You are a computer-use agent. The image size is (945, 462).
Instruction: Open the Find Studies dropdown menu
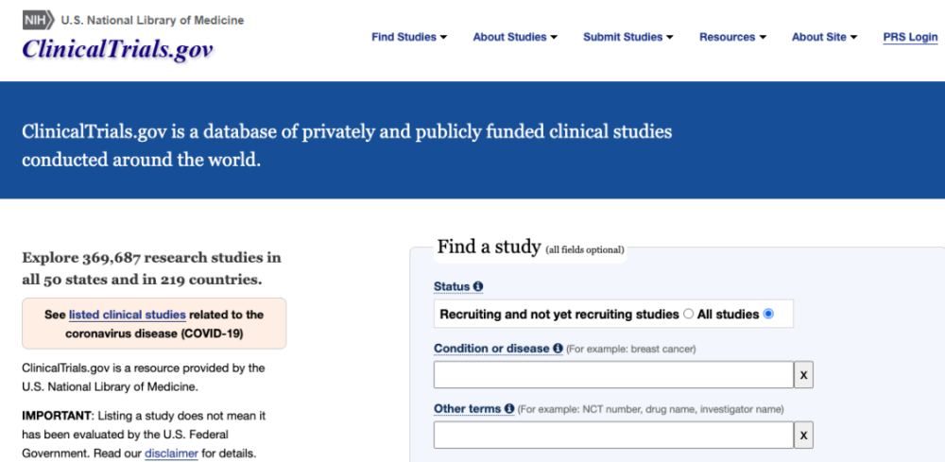(408, 37)
